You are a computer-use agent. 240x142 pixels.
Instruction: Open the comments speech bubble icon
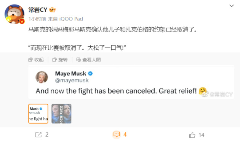click(117, 134)
